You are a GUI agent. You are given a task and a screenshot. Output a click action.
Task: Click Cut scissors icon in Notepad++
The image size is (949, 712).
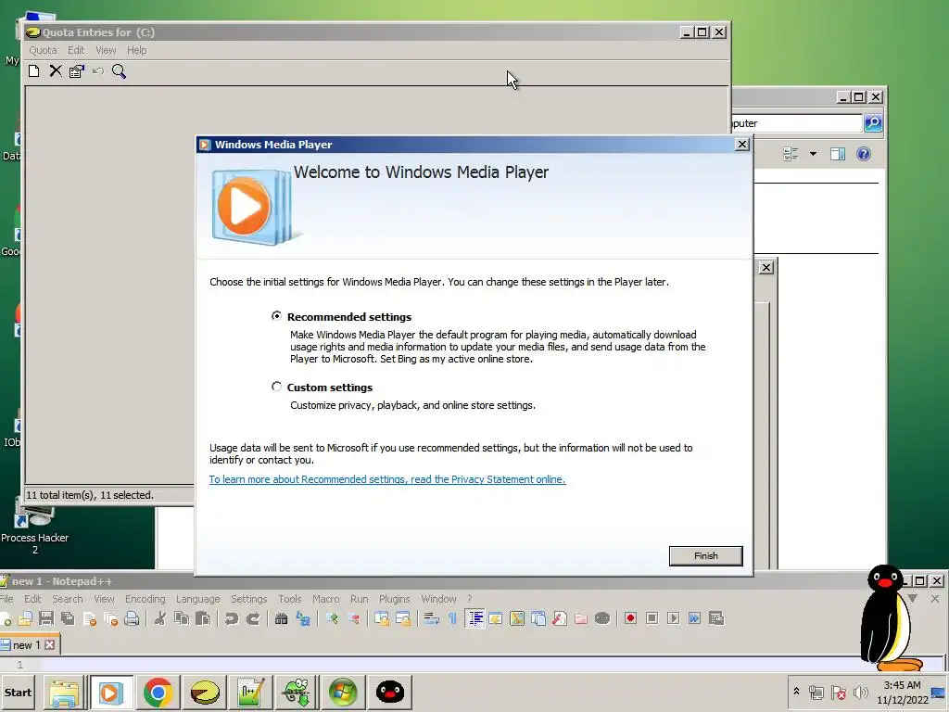pyautogui.click(x=159, y=618)
